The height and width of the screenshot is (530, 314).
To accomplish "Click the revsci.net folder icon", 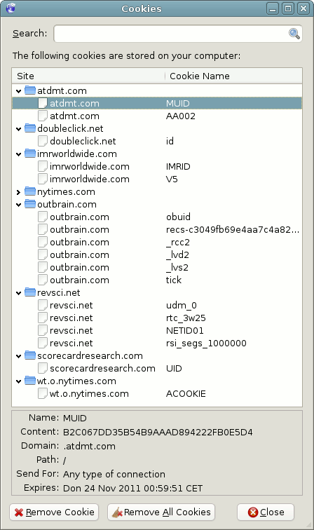I will point(30,292).
